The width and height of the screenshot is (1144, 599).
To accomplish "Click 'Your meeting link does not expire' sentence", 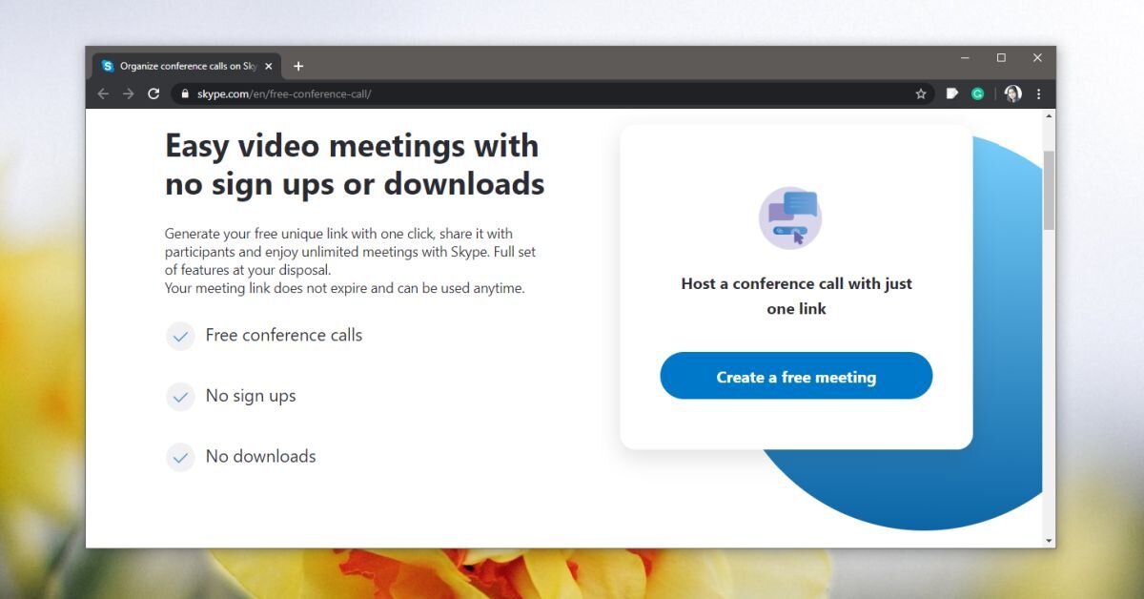I will [x=345, y=288].
